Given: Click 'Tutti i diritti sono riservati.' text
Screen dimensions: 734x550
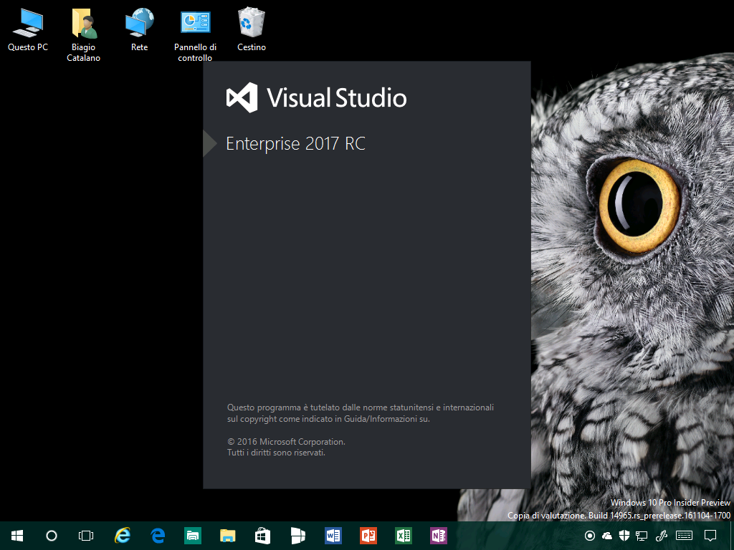Looking at the screenshot, I should coord(276,453).
